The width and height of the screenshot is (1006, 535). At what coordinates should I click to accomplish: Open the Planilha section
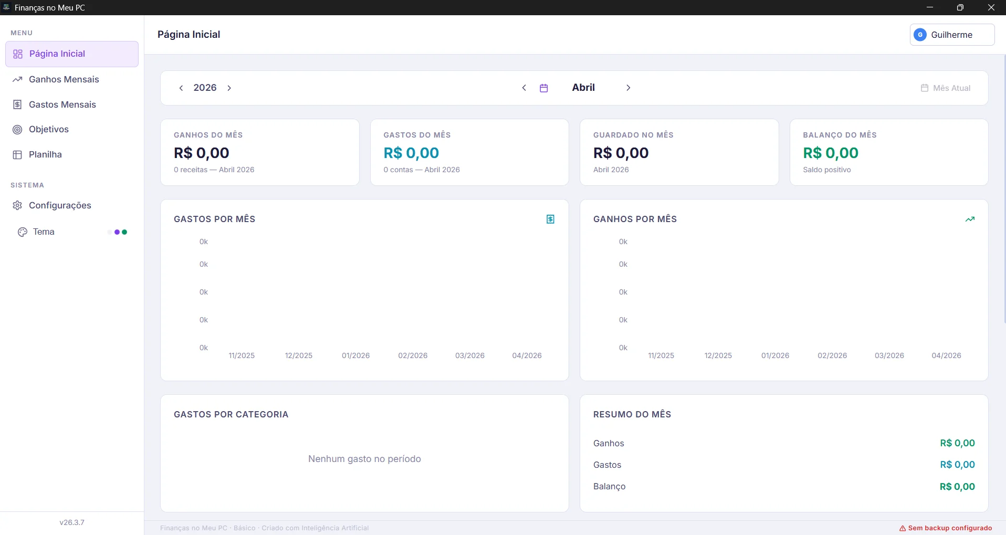46,154
